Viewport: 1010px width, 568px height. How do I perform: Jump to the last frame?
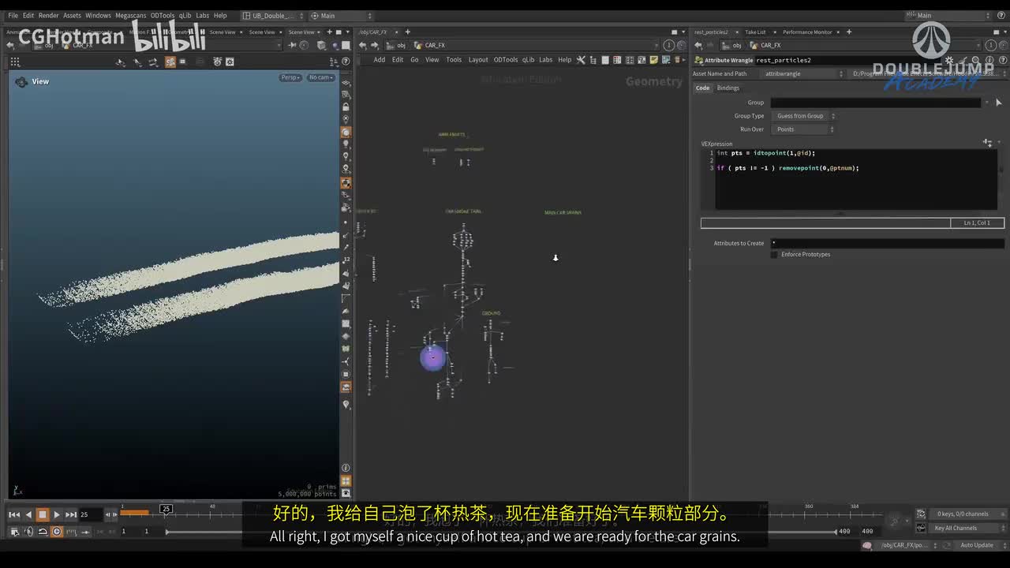pos(71,514)
